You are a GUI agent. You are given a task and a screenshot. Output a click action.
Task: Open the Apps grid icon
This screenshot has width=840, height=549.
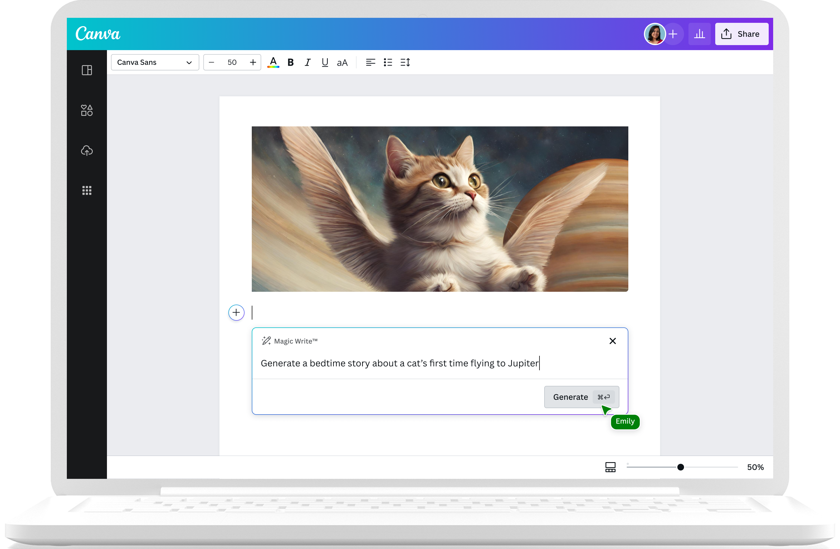(x=87, y=190)
